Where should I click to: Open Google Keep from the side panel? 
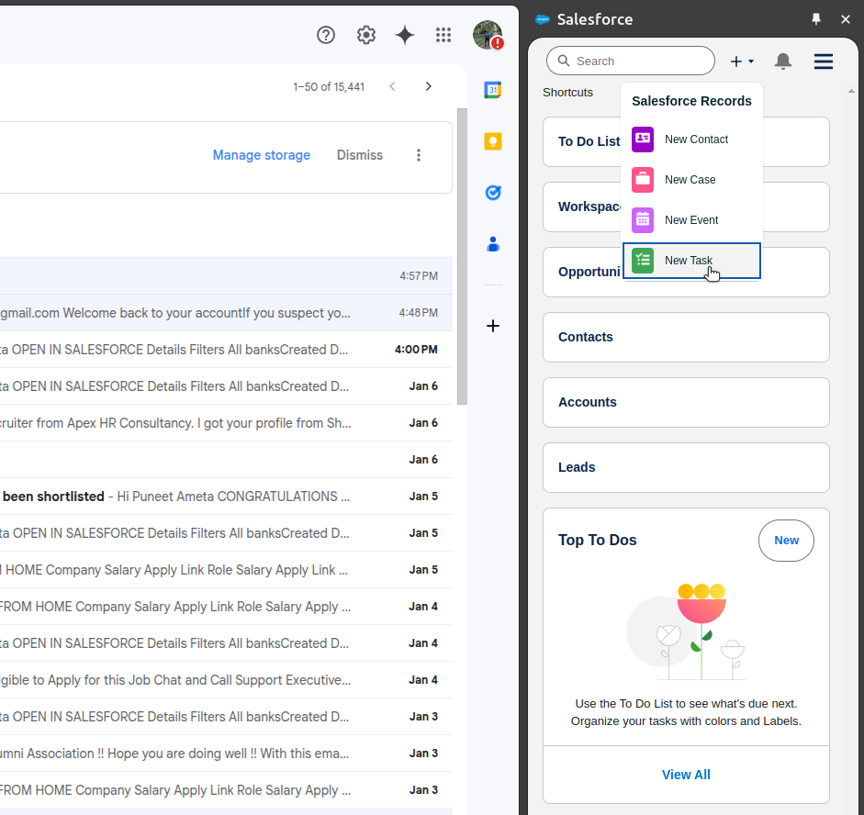point(493,141)
